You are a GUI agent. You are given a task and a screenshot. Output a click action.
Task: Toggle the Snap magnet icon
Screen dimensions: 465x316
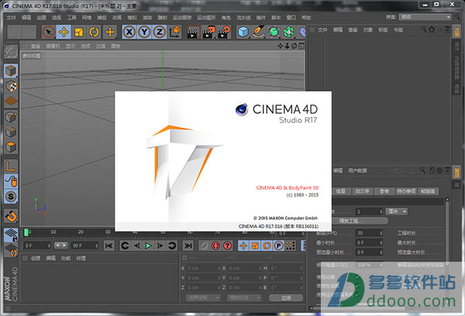click(11, 216)
